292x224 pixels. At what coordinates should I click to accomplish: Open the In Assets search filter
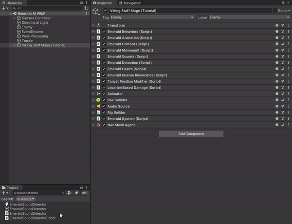[26, 199]
